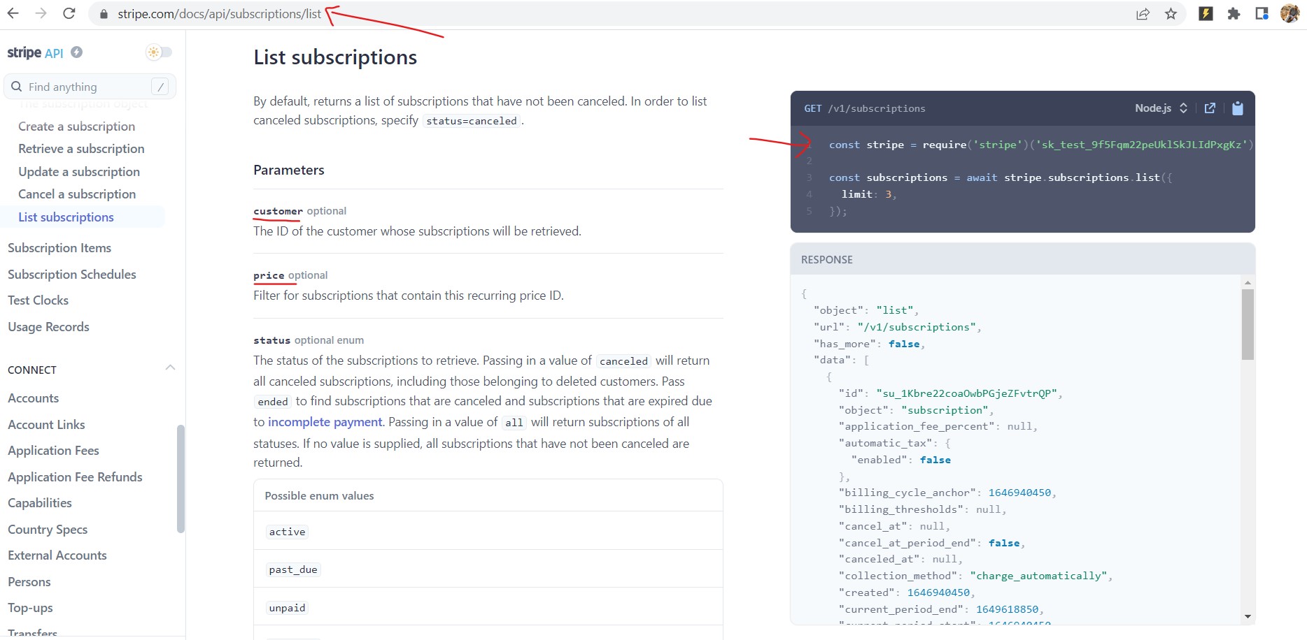This screenshot has width=1307, height=640.
Task: Click the active enum value
Action: click(287, 532)
